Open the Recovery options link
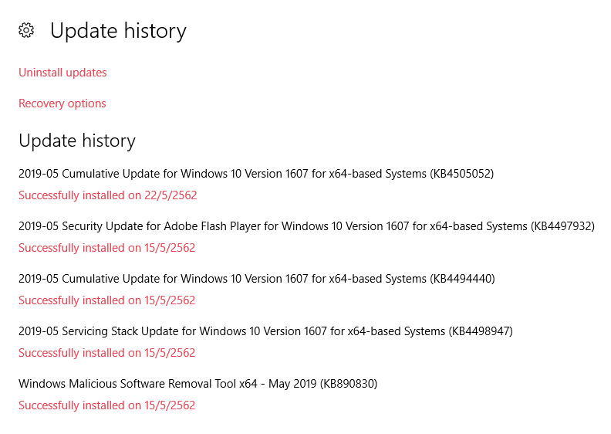Screen dimensions: 611x434 (x=62, y=103)
